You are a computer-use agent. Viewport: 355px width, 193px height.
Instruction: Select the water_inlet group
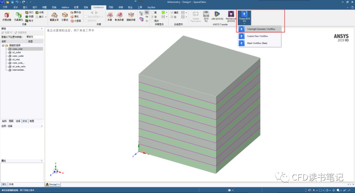17,49
